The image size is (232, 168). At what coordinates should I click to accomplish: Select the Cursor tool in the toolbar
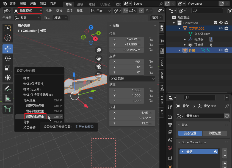tap(8, 38)
